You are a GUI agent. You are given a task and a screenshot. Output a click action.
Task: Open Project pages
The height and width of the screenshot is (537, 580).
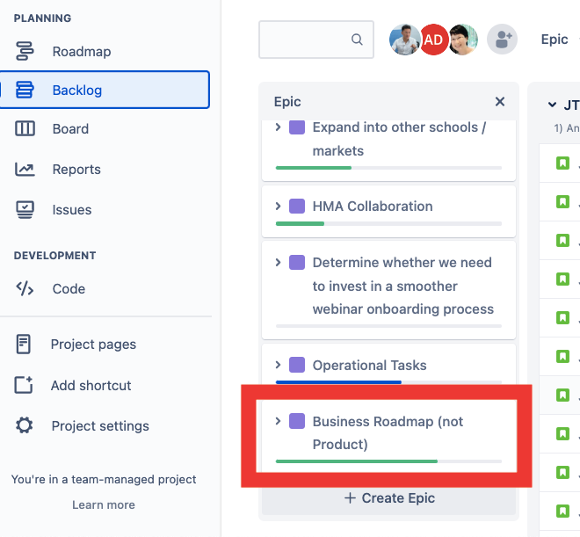(x=93, y=345)
